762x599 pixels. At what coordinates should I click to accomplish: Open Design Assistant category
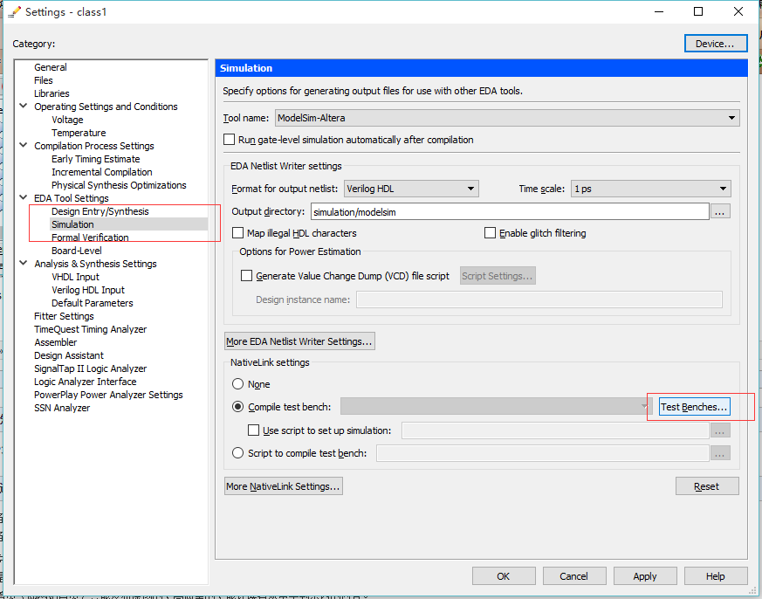pyautogui.click(x=69, y=355)
